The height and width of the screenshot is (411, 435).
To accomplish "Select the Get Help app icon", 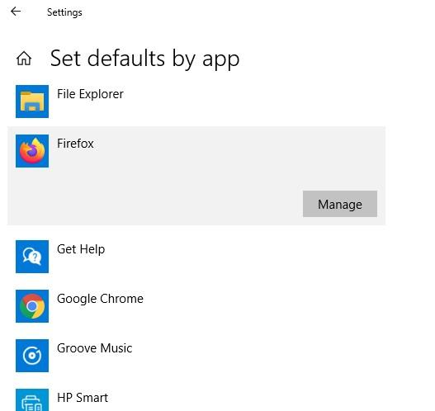I will click(x=32, y=257).
